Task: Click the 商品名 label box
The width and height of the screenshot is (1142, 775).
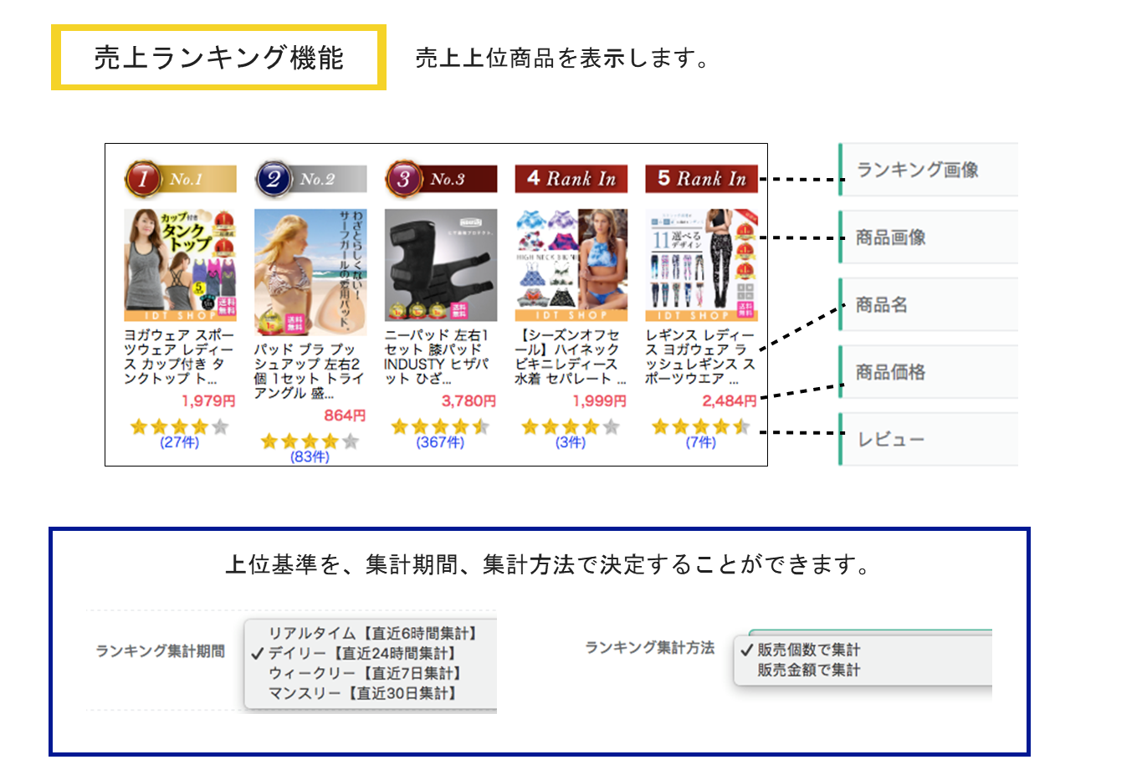Action: click(929, 305)
